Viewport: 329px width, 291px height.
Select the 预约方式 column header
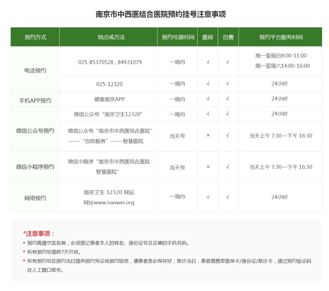35,37
